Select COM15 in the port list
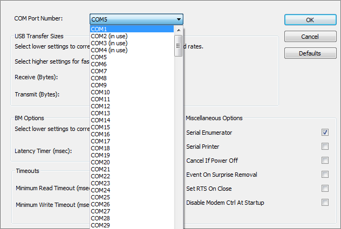Image resolution: width=341 pixels, height=229 pixels. (x=132, y=127)
